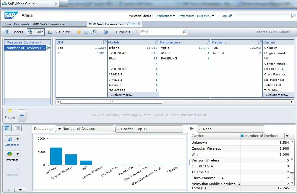Open the Tutorials link
Viewport: 297px width, 194px height.
click(123, 32)
